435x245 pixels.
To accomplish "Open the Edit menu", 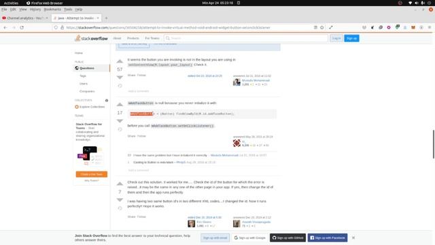I will 13,9.
